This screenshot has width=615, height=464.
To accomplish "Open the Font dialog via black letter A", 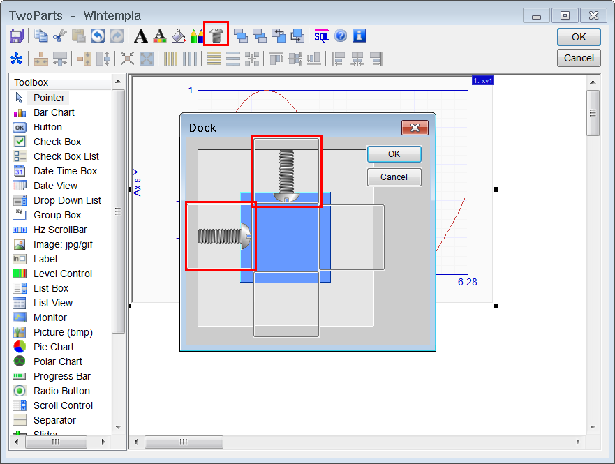I will (141, 36).
